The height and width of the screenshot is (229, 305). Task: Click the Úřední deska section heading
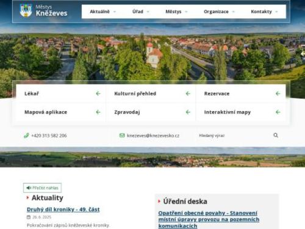click(x=185, y=202)
